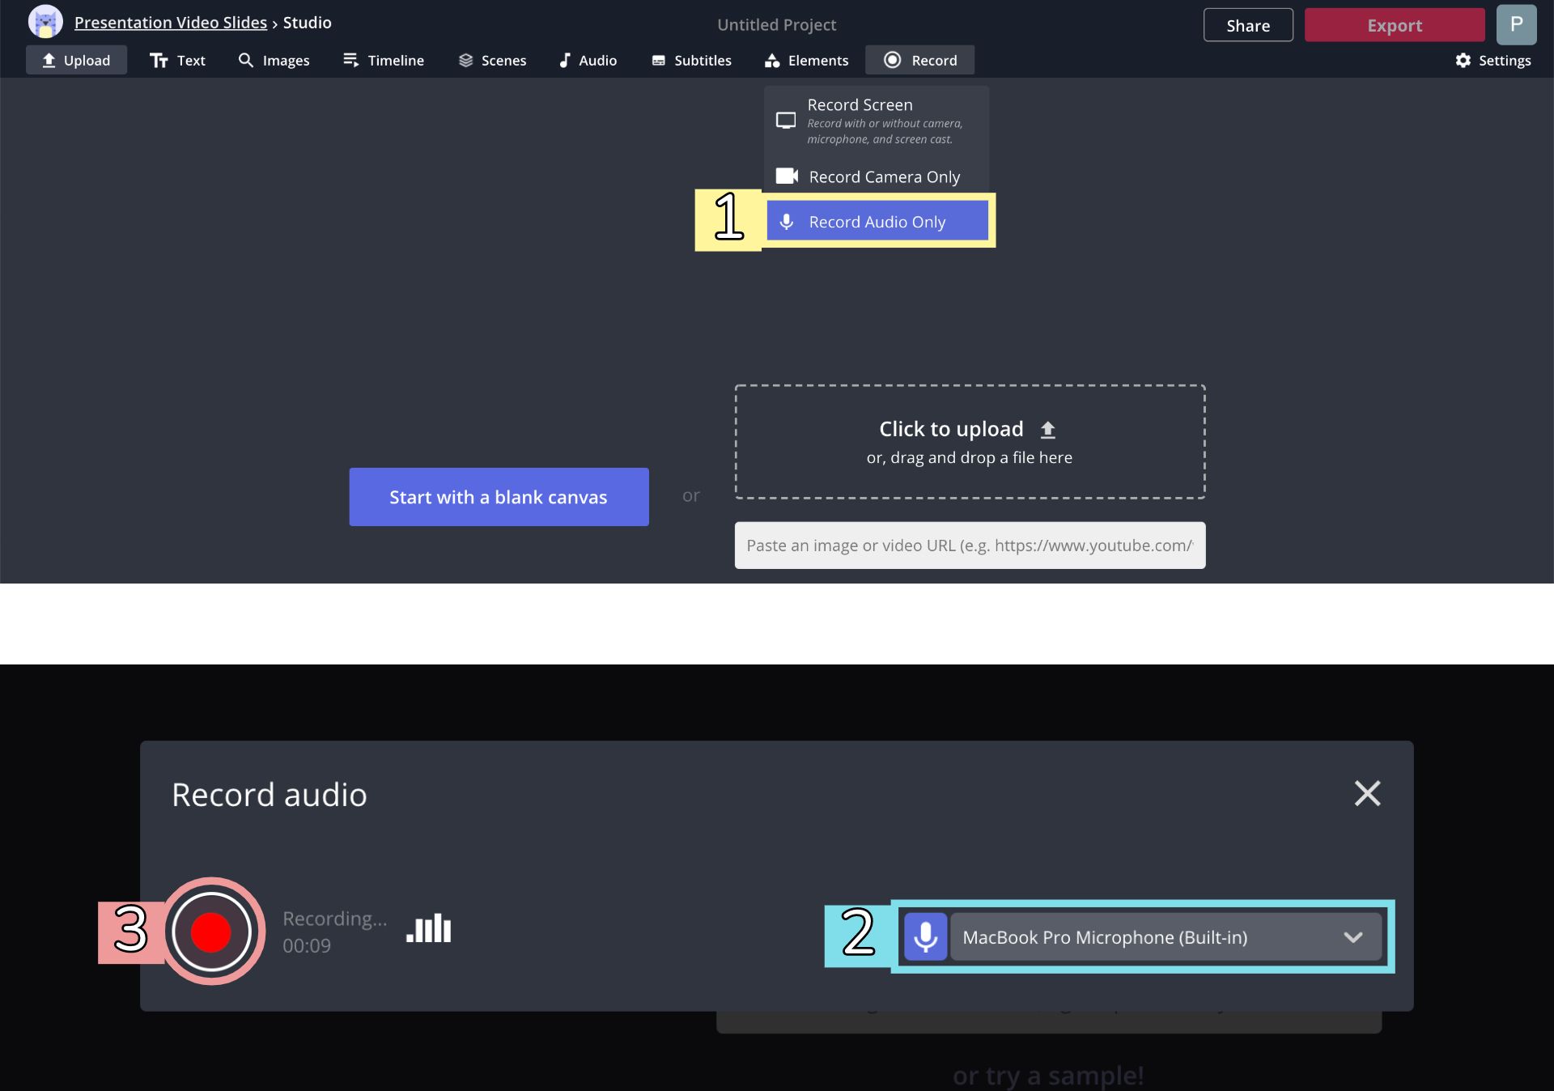This screenshot has height=1091, width=1554.
Task: Open the Elements tool
Action: point(806,61)
